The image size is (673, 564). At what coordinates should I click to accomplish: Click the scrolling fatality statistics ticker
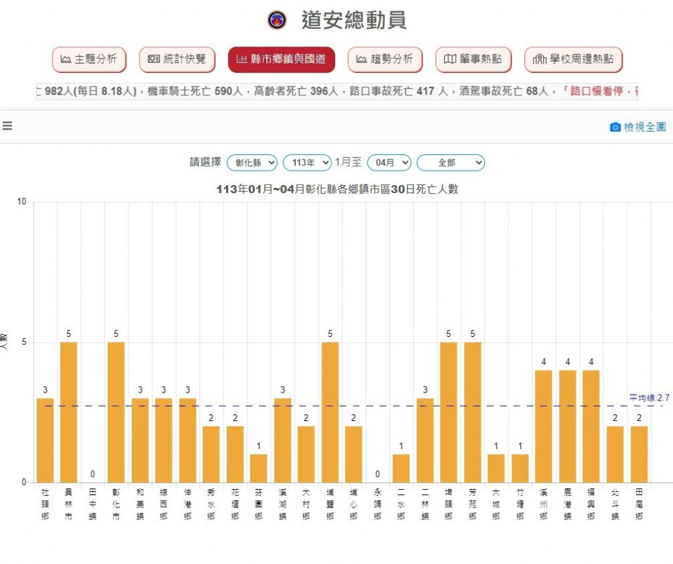tap(336, 91)
